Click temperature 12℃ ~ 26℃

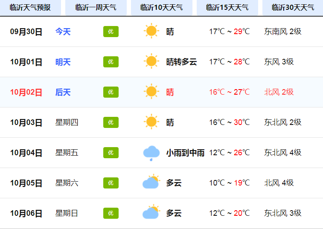click(x=230, y=153)
